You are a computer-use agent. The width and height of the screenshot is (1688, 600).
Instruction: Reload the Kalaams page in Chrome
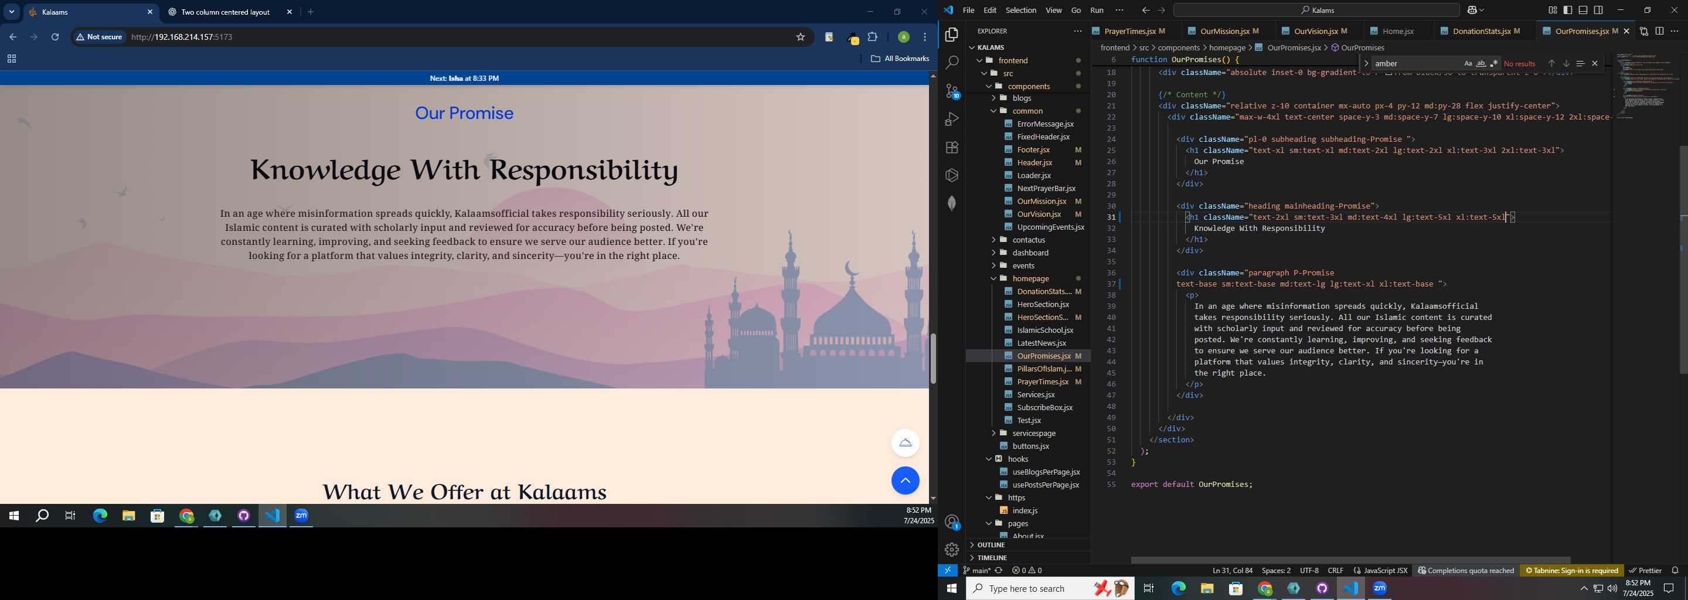55,37
